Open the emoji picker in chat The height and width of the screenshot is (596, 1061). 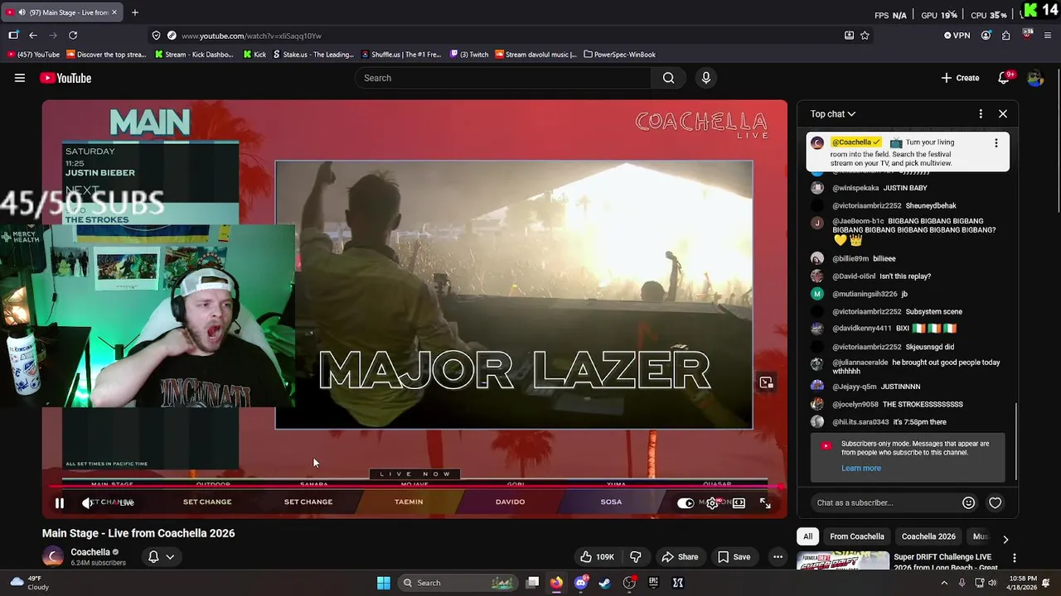(968, 502)
